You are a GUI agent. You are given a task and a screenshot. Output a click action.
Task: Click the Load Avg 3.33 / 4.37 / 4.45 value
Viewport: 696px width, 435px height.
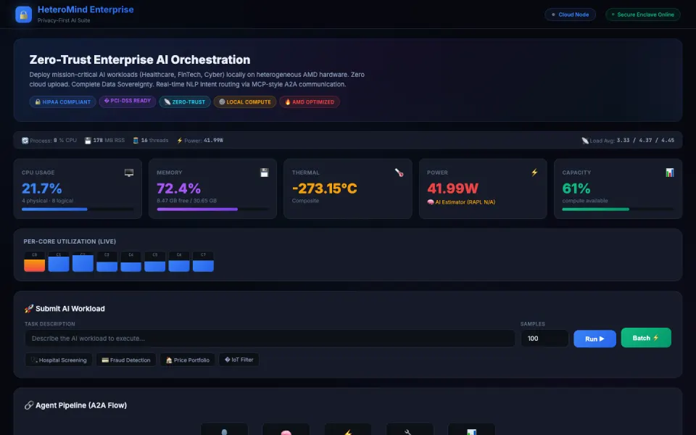pos(645,141)
